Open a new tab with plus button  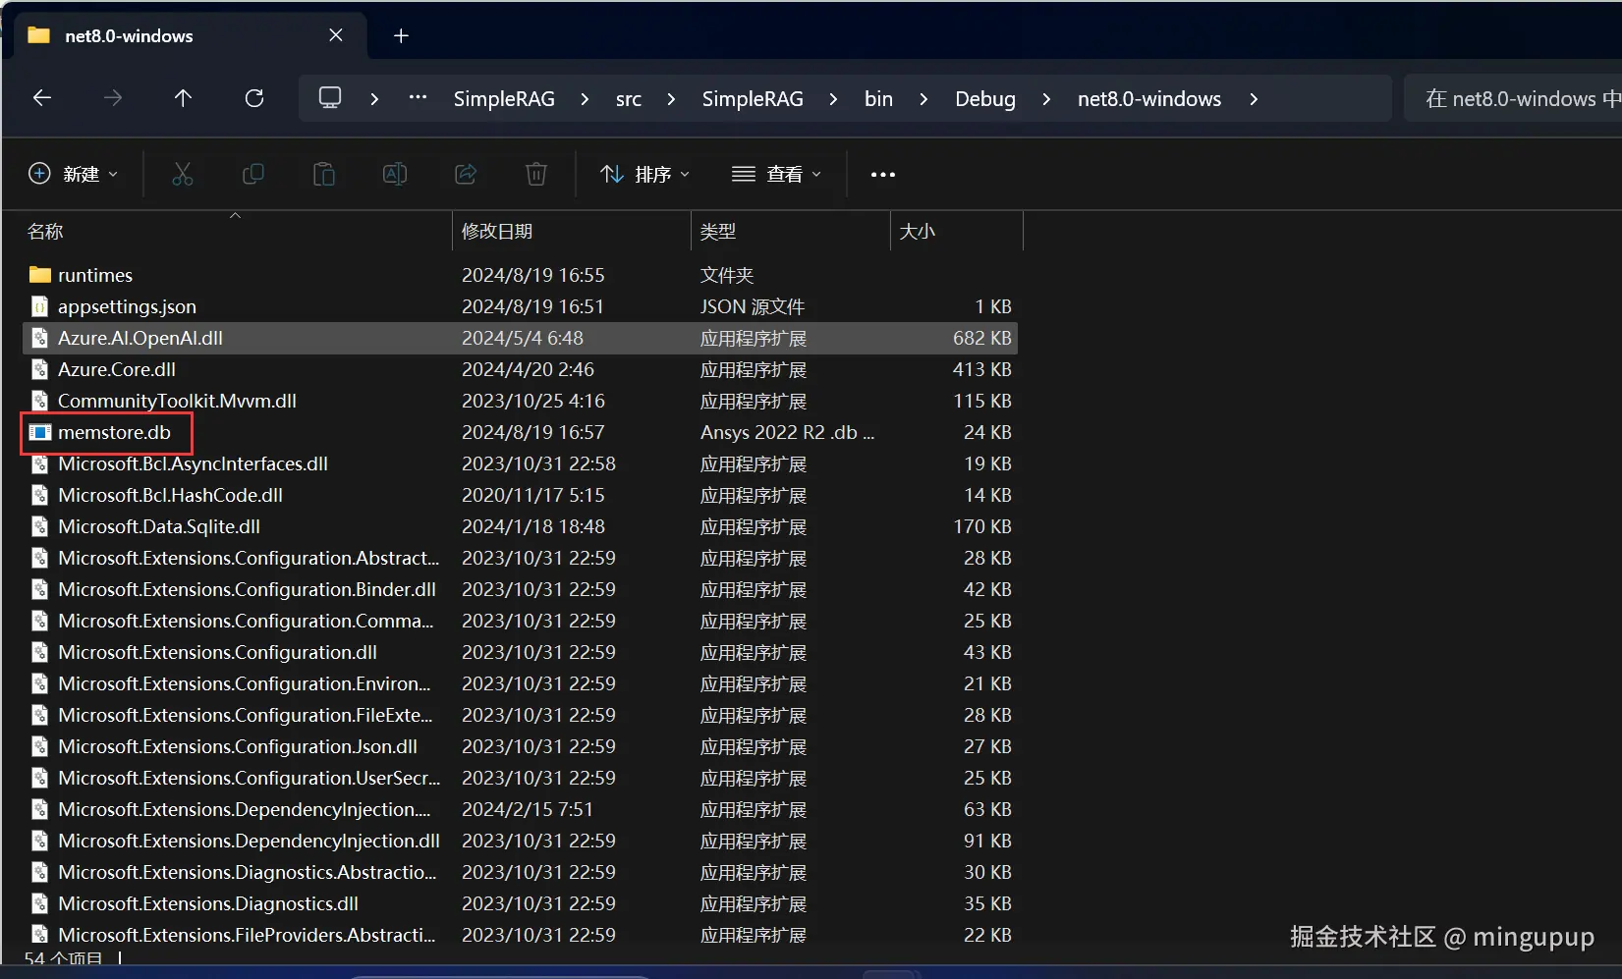[x=401, y=36]
